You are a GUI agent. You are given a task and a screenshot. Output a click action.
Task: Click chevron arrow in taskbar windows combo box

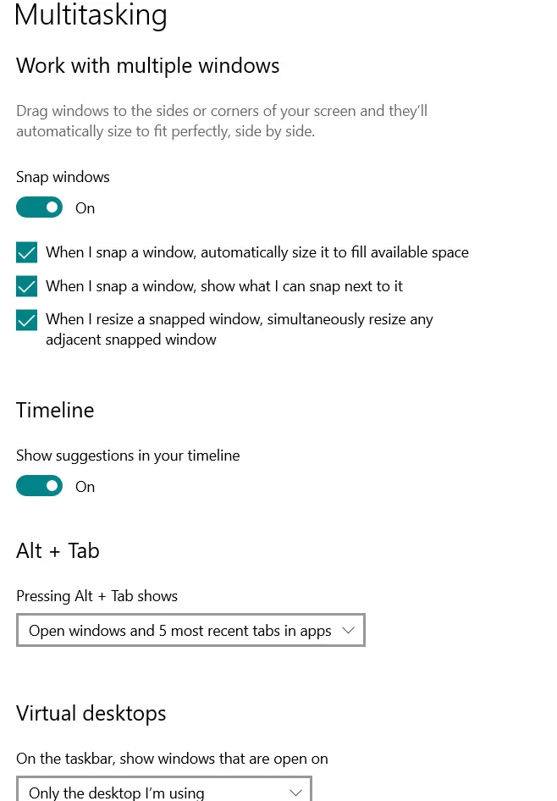[x=295, y=793]
